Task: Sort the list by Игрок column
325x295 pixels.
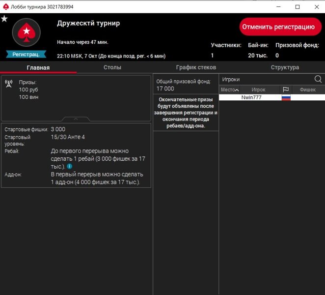Action: coord(258,89)
